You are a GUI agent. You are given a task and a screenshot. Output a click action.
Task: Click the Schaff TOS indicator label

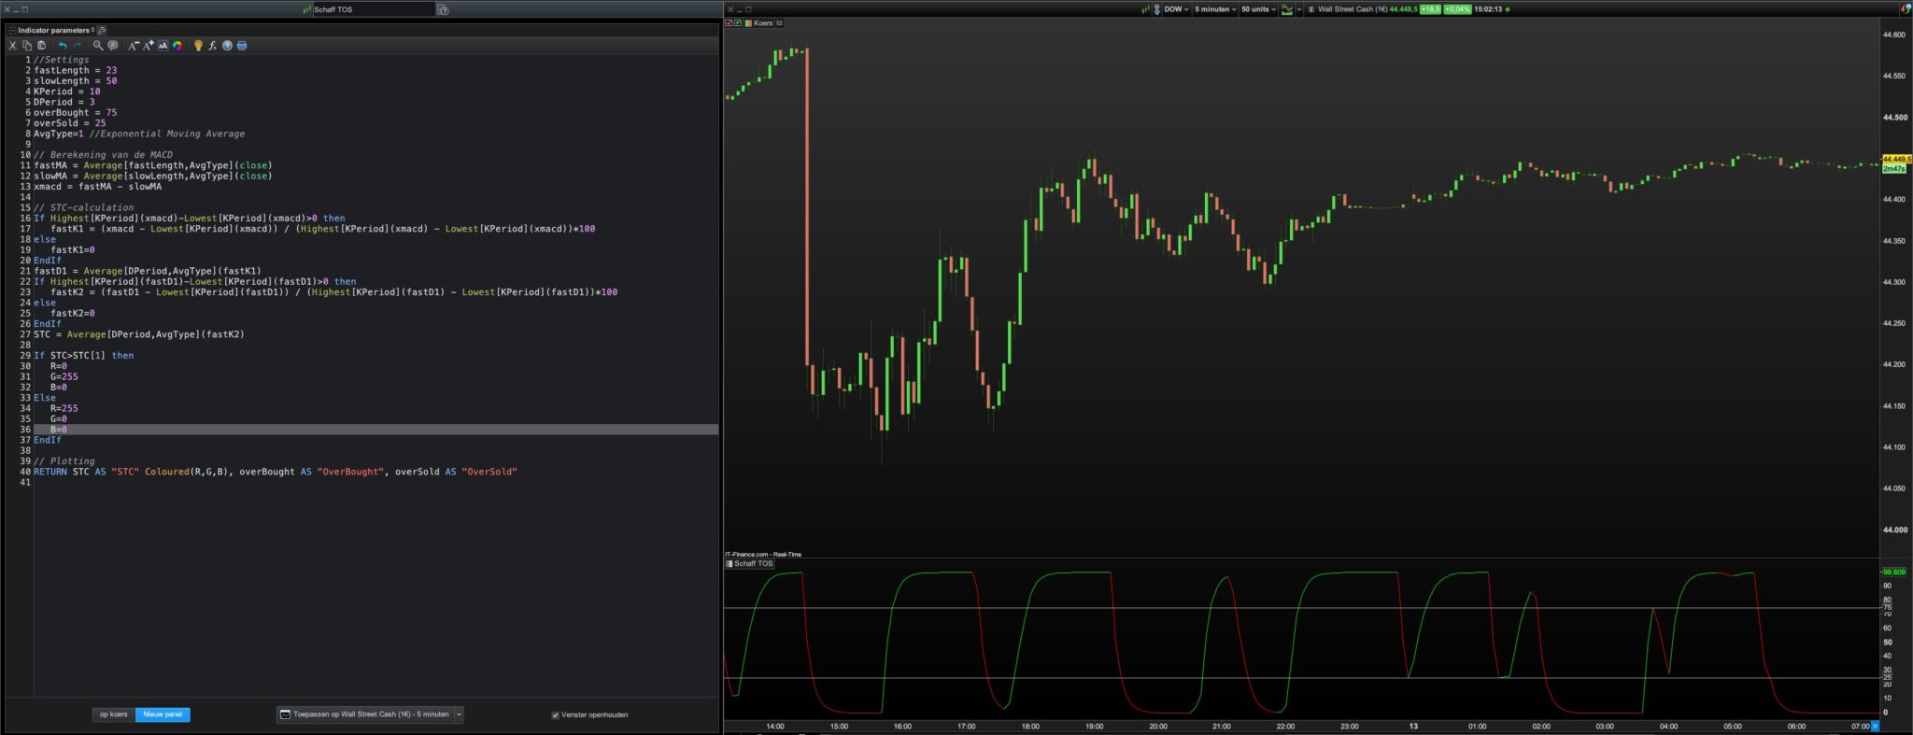pyautogui.click(x=753, y=563)
